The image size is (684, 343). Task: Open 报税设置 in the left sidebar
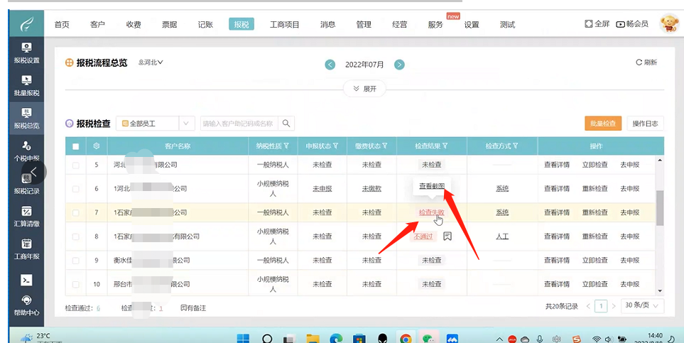[26, 53]
